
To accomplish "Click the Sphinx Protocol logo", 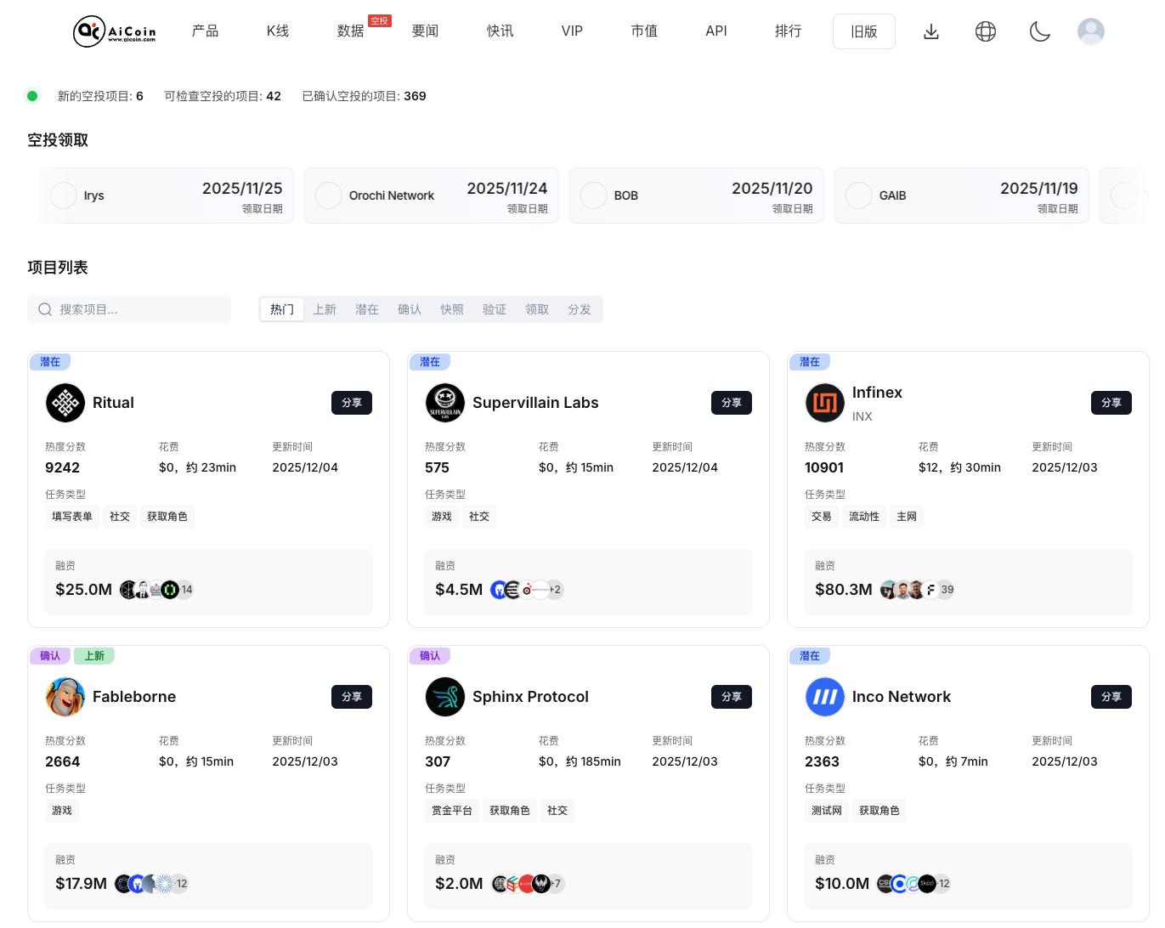I will (445, 697).
